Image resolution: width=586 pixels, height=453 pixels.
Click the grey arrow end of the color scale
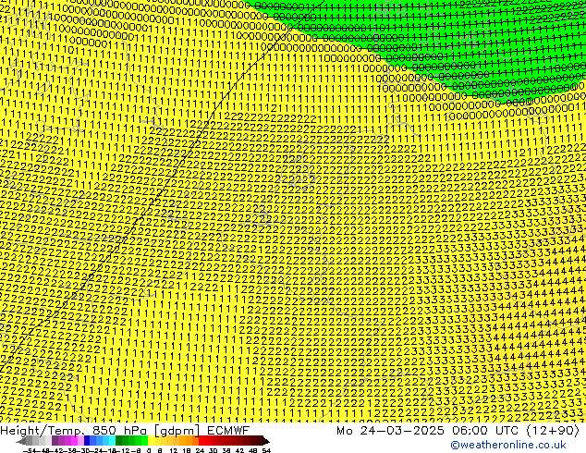click(x=21, y=441)
